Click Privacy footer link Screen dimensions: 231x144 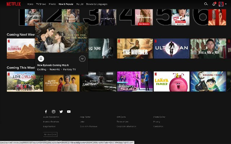click(x=156, y=122)
